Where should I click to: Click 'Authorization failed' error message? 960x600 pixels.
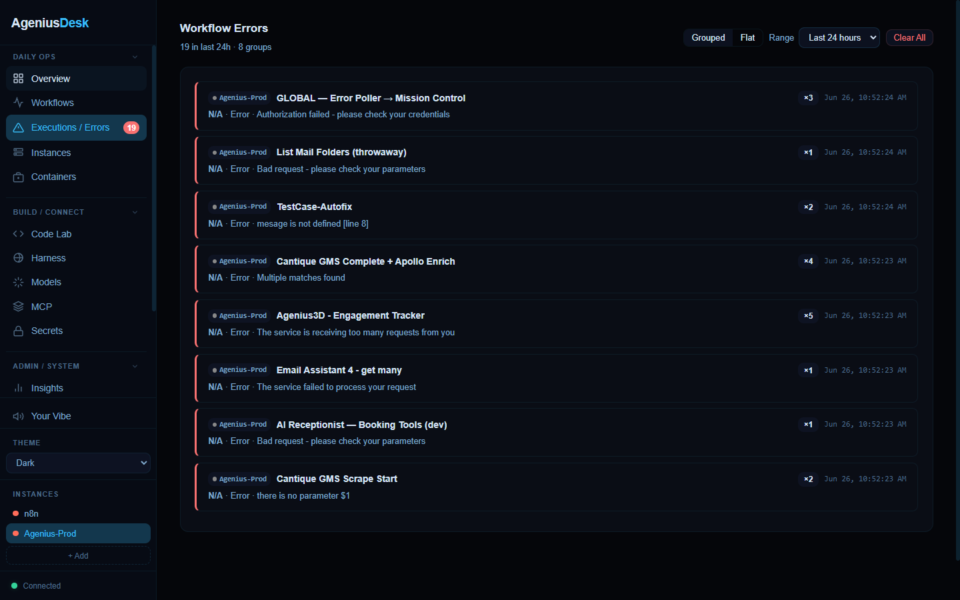pos(353,115)
